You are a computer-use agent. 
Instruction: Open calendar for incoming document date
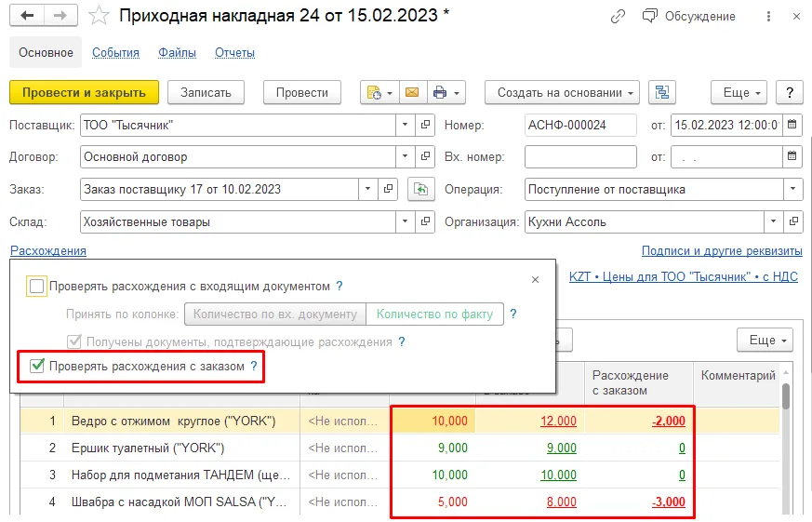pos(792,156)
